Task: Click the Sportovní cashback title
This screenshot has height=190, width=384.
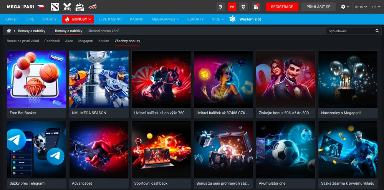Action: pos(151,183)
